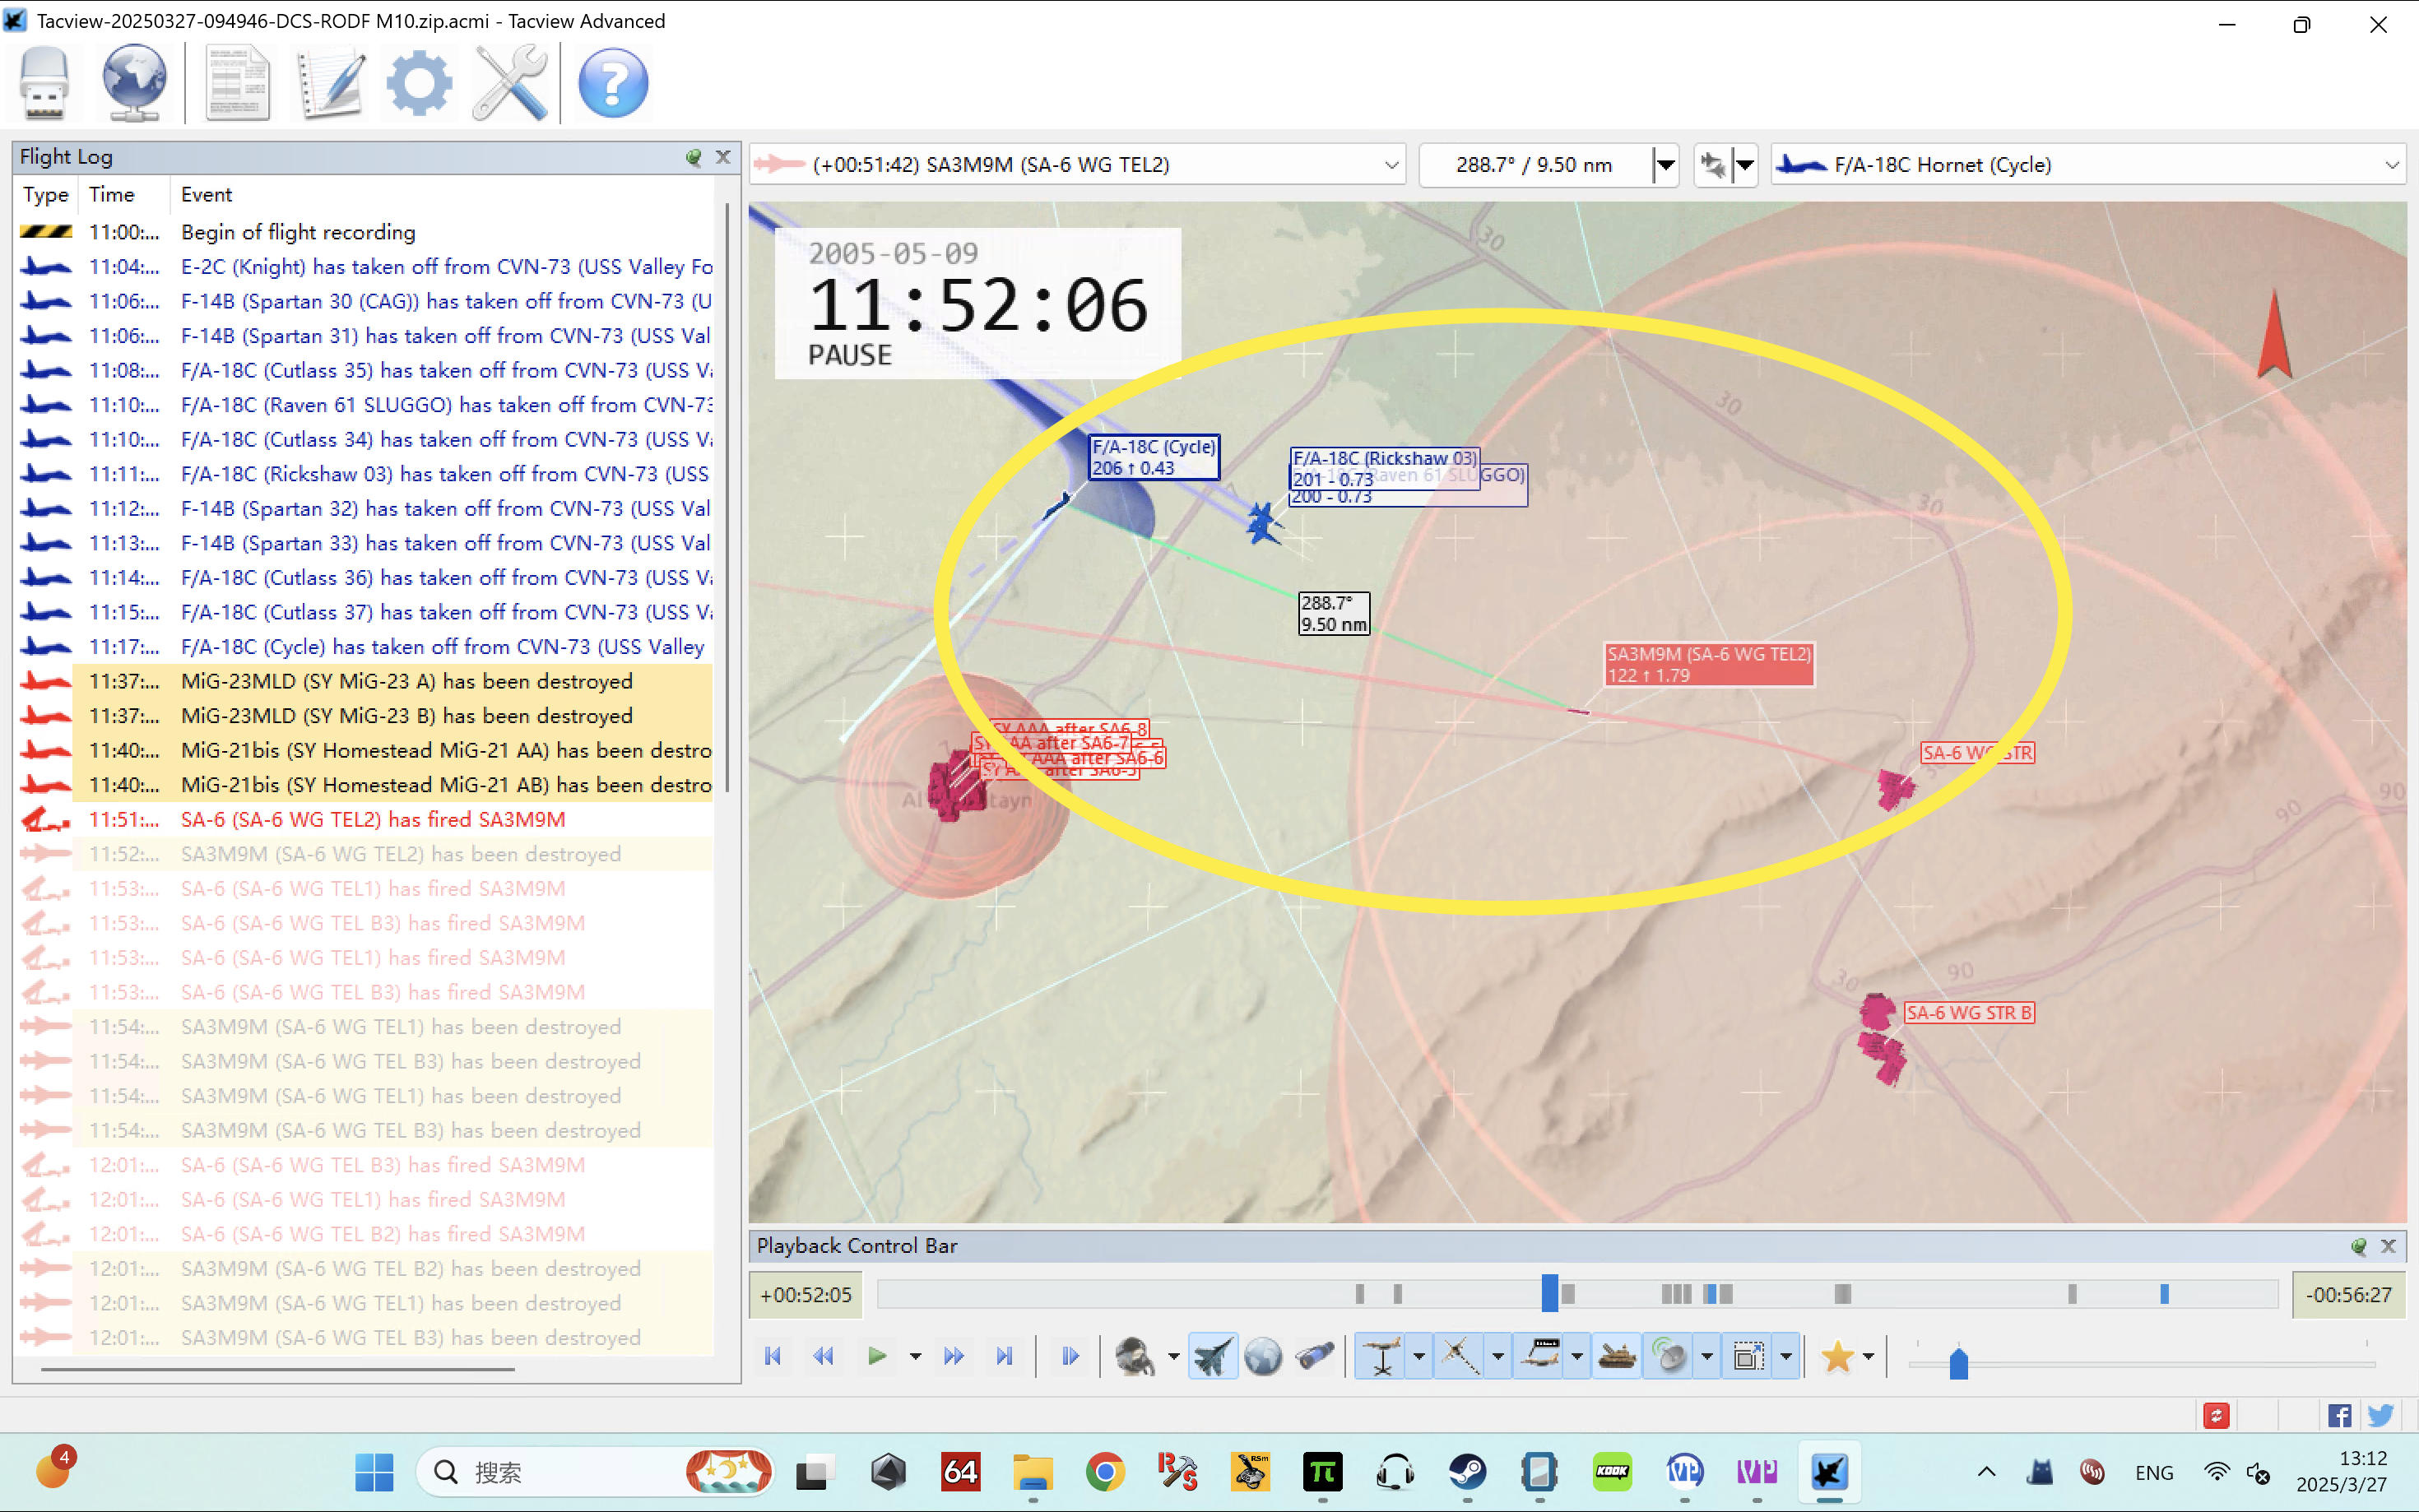Select the fighter jet external view icon
This screenshot has height=1512, width=2419.
pyautogui.click(x=1213, y=1356)
